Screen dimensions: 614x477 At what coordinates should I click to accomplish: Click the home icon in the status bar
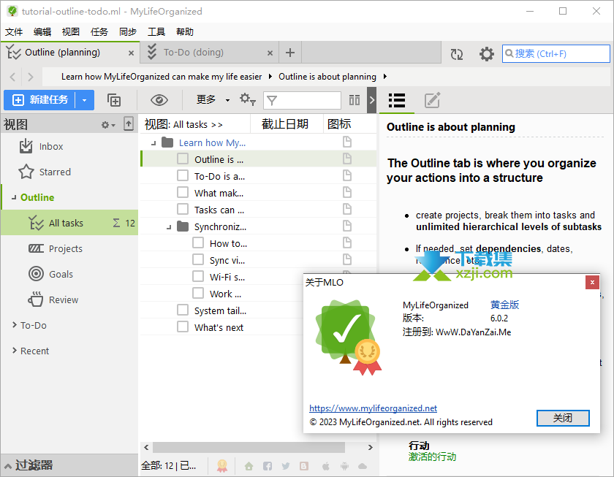249,465
